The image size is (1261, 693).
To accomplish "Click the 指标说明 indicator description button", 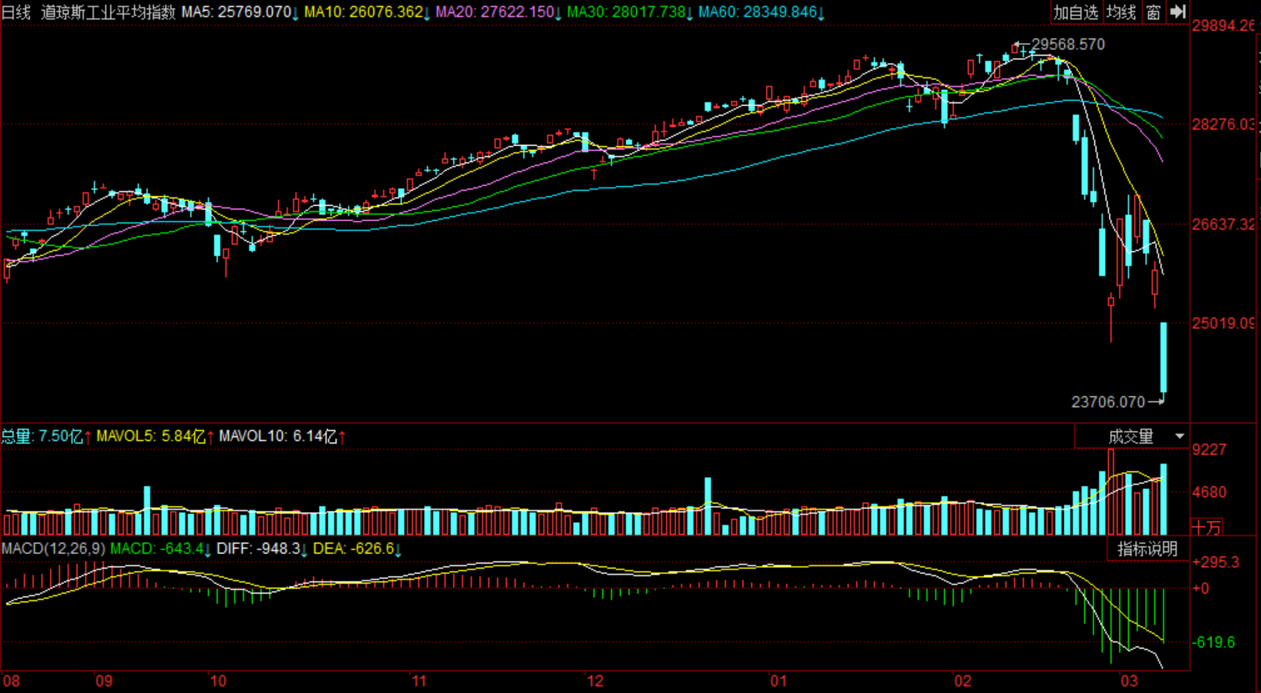I will pyautogui.click(x=1148, y=549).
